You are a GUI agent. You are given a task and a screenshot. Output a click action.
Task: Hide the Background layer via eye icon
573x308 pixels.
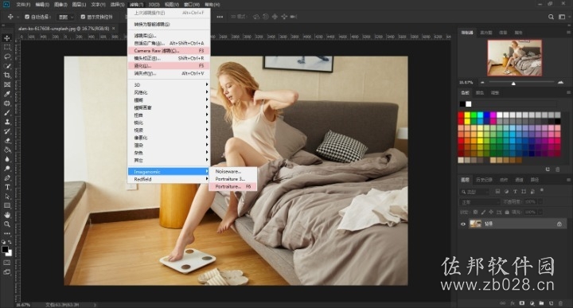(463, 224)
